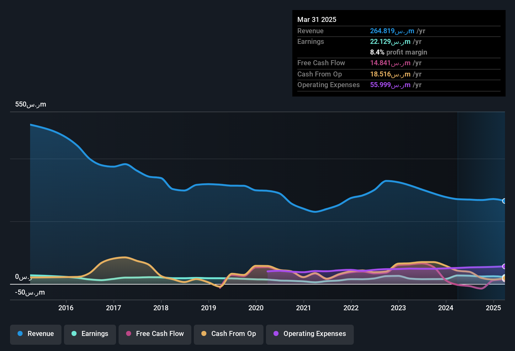Click the 2019 x-axis label
Screen dimensions: 515x351
coord(209,308)
